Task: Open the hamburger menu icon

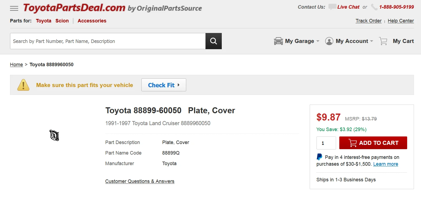Action: 14,8
